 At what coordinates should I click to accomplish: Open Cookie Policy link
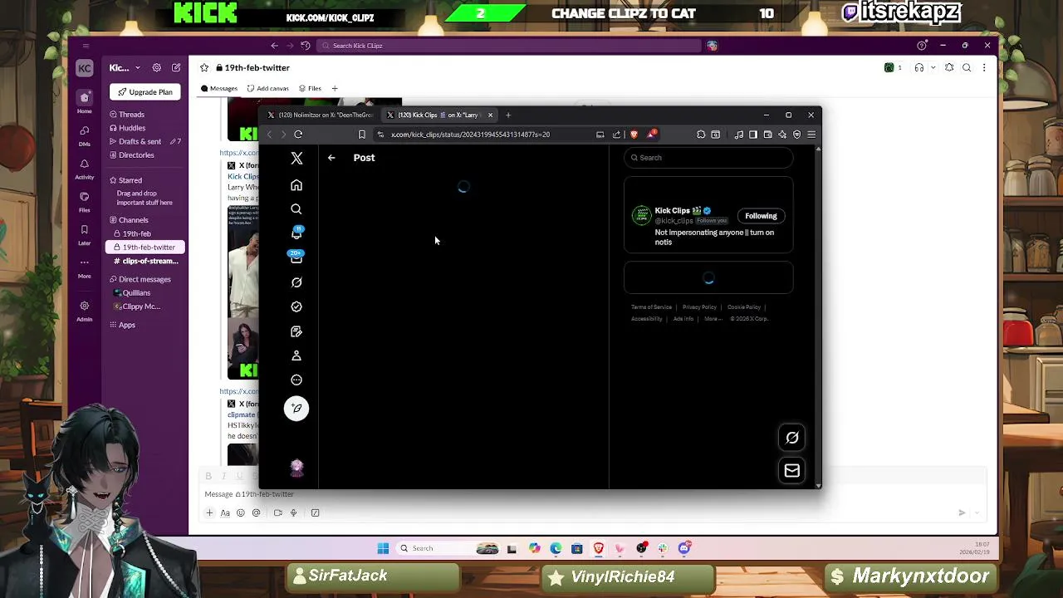(x=744, y=307)
